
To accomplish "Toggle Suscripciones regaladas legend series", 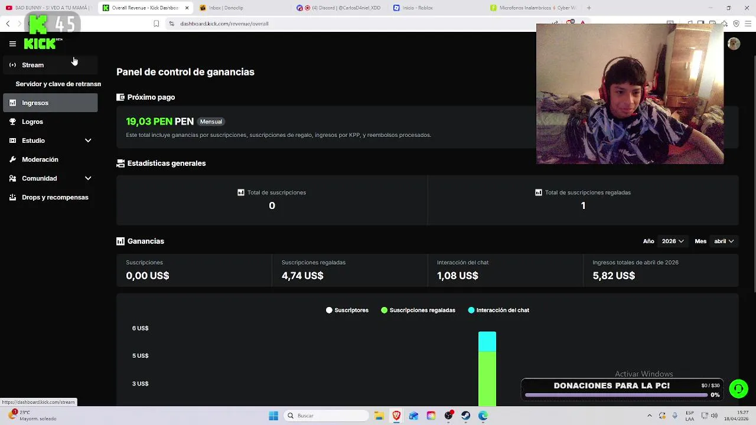I will click(x=418, y=310).
